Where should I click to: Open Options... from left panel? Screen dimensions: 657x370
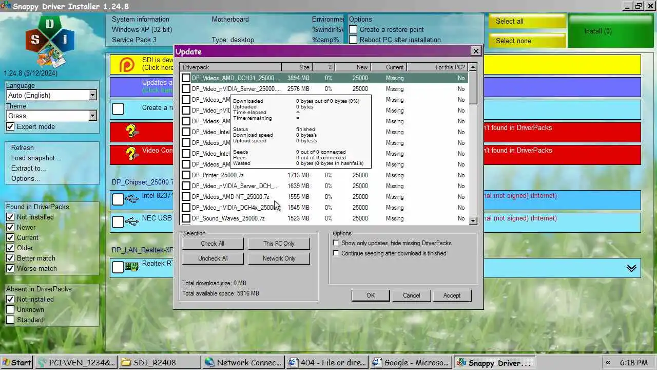point(26,178)
